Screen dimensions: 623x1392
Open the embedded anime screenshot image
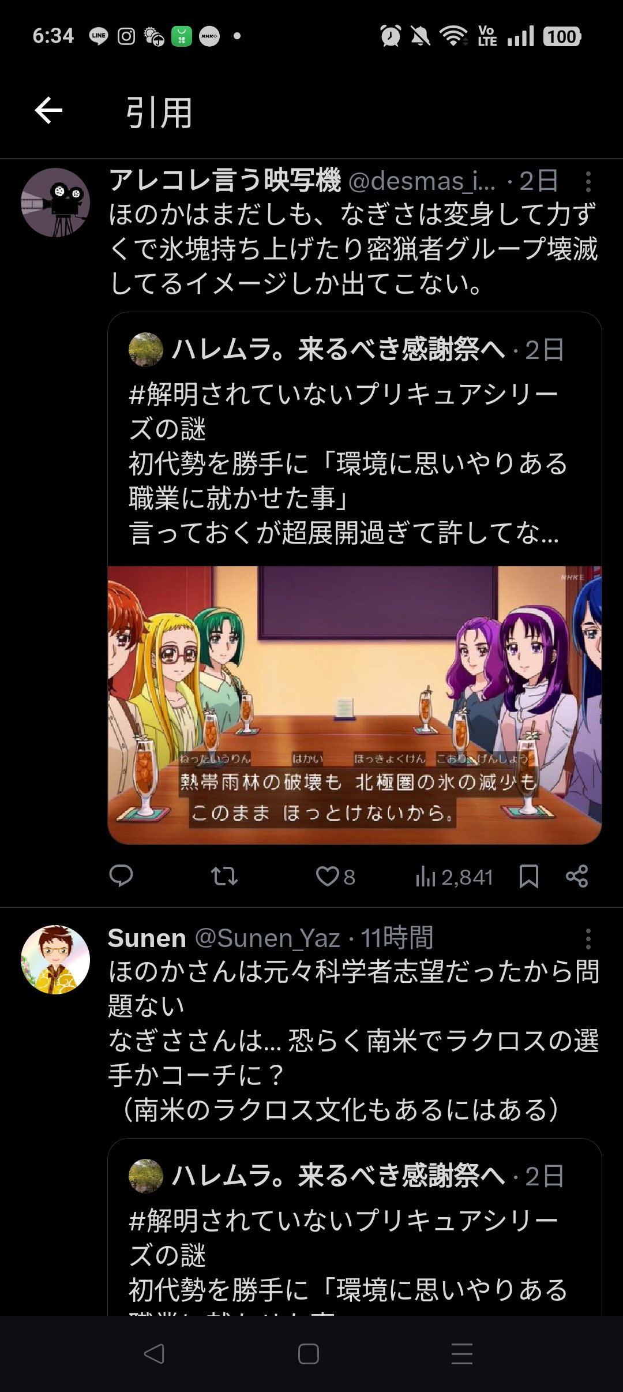(355, 705)
